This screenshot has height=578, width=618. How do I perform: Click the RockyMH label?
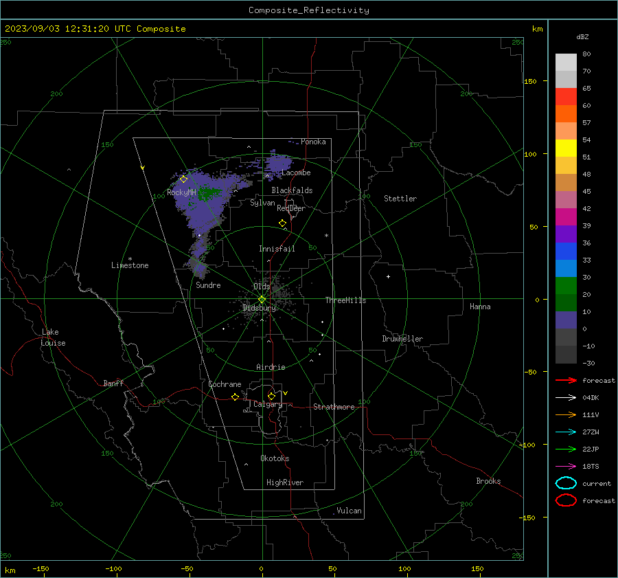181,192
